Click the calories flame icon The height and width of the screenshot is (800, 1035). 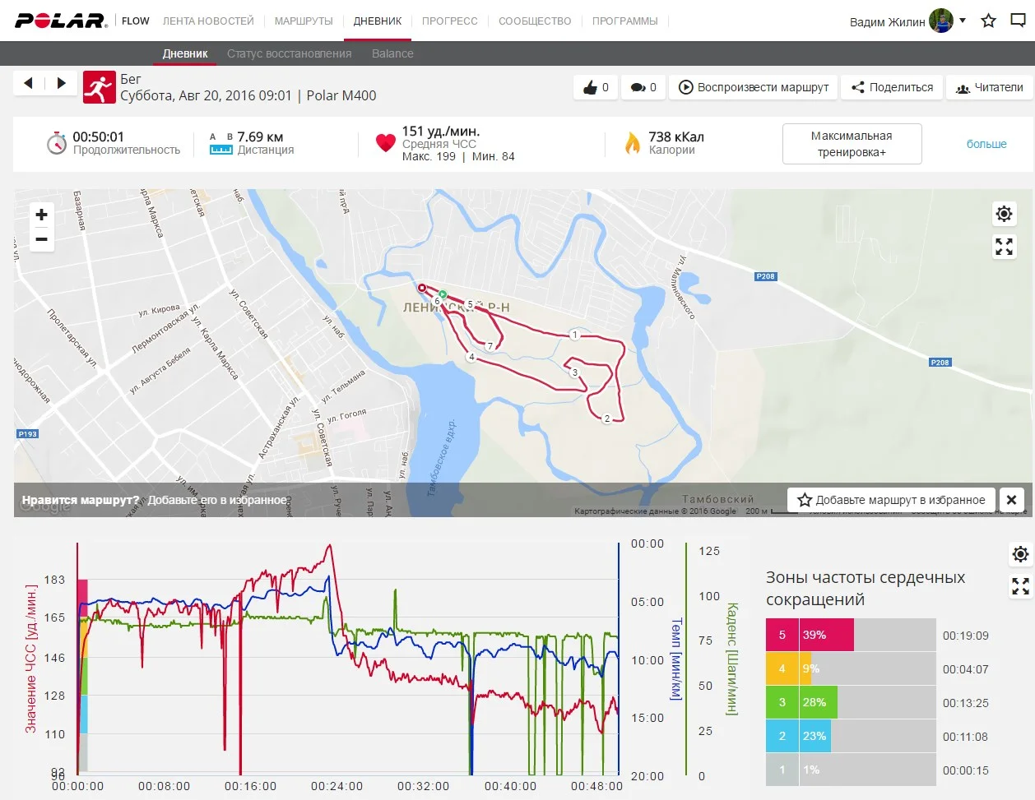pyautogui.click(x=633, y=143)
